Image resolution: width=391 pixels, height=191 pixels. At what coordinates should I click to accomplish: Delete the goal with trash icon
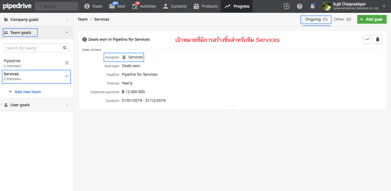click(x=377, y=40)
